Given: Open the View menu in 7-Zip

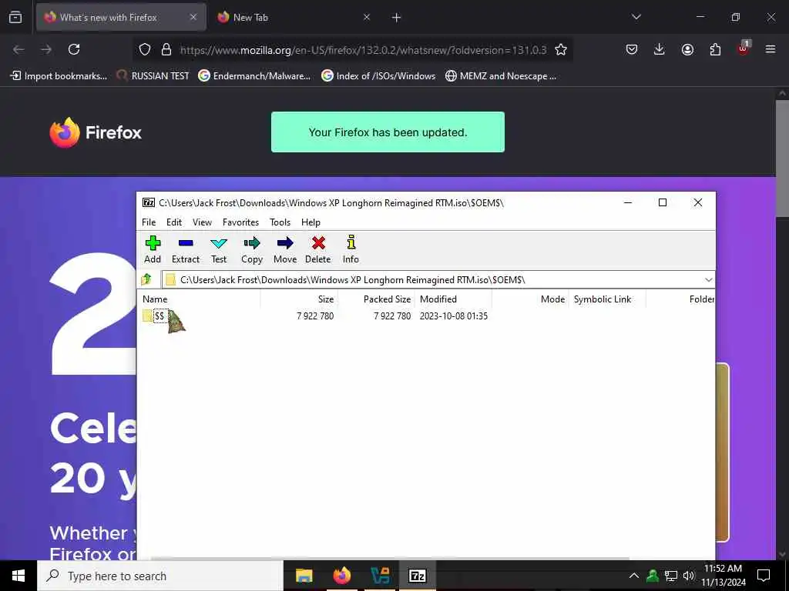Looking at the screenshot, I should [203, 222].
